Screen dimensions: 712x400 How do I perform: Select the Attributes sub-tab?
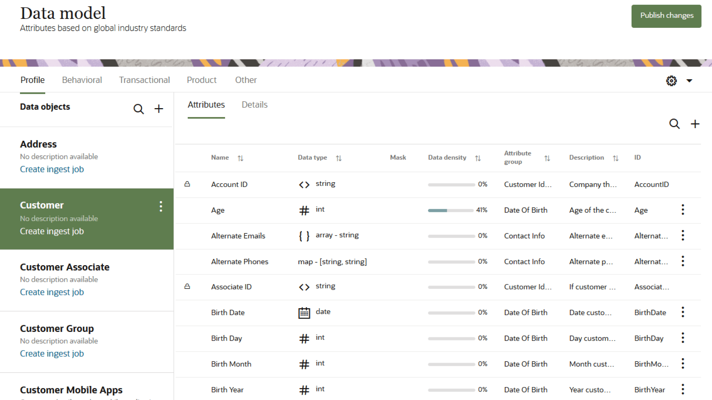206,105
